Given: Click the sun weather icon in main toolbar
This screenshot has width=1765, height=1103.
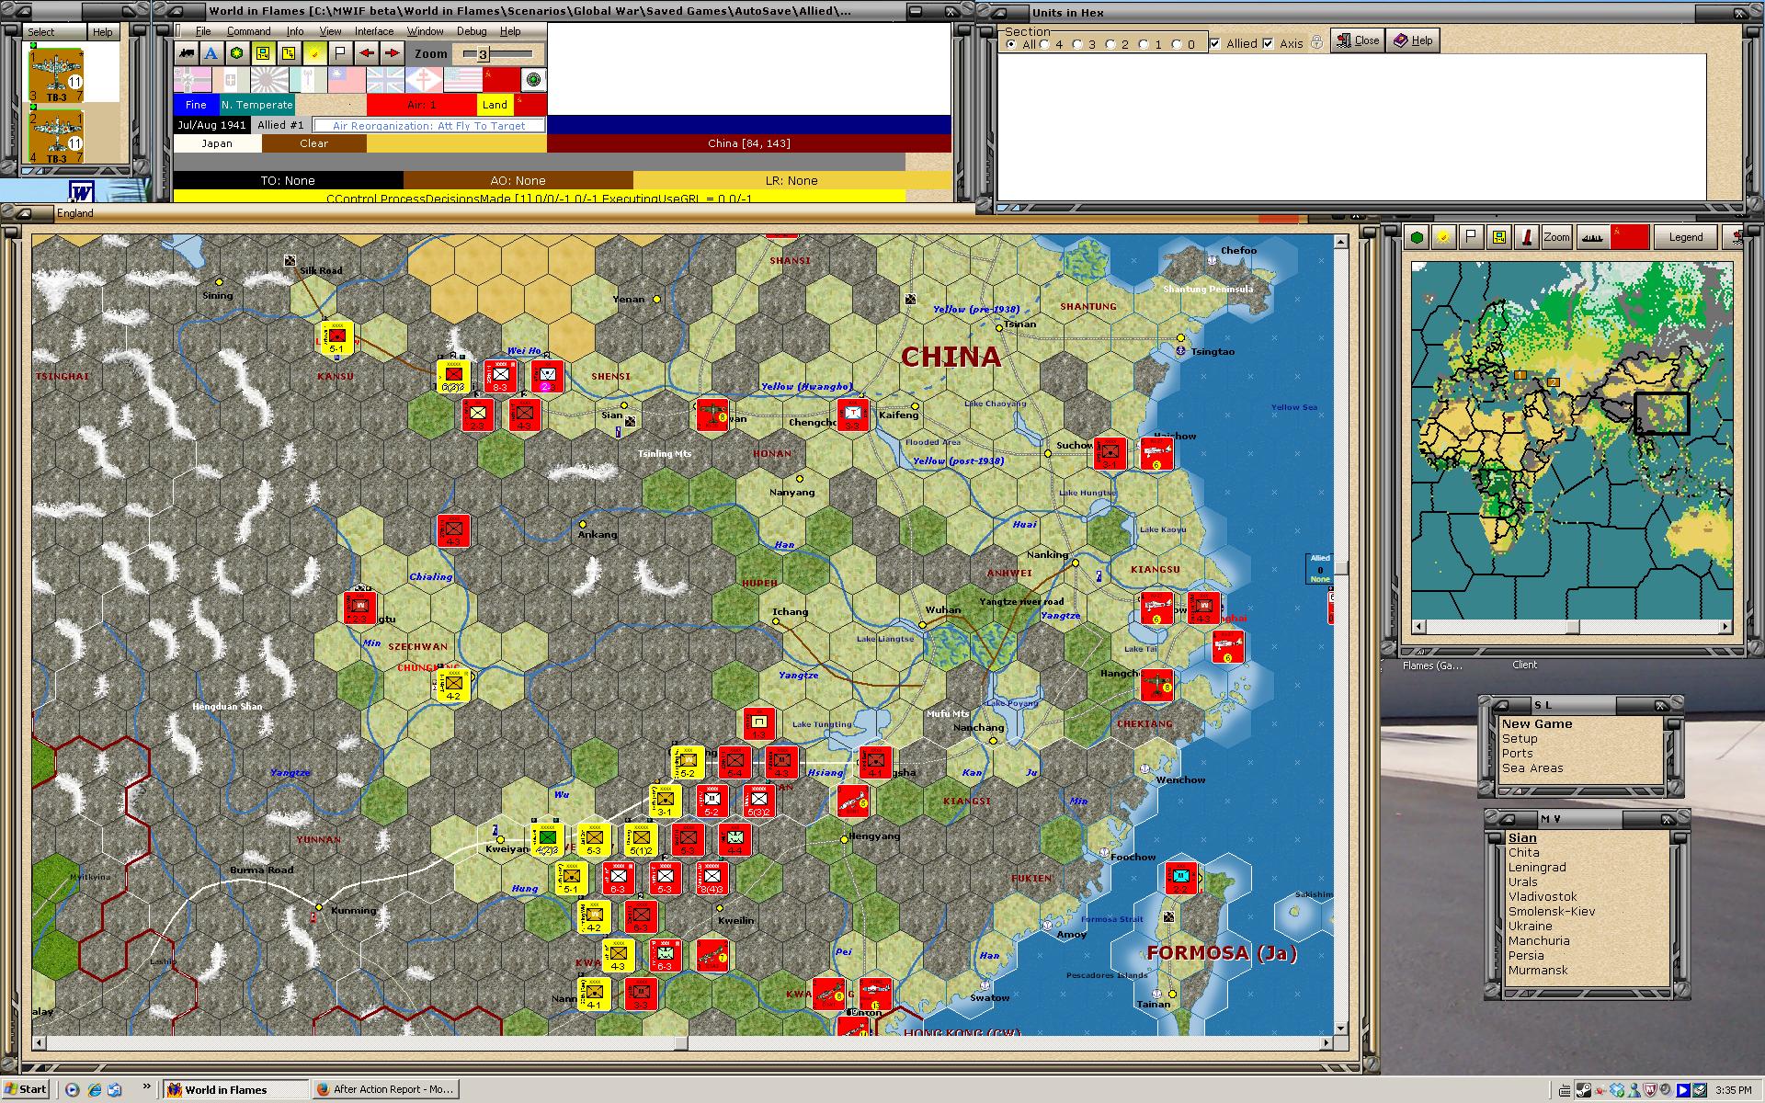Looking at the screenshot, I should 314,53.
